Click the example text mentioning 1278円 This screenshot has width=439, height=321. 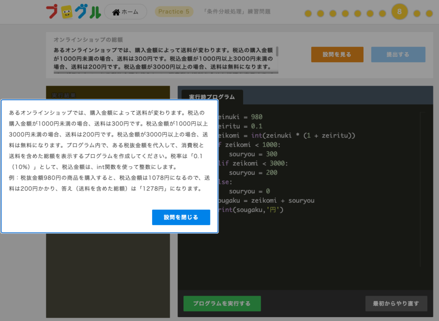tap(109, 183)
